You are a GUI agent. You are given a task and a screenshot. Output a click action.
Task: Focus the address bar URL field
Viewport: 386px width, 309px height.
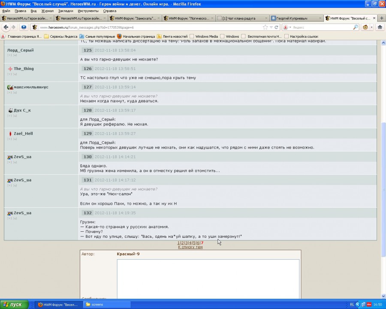[x=150, y=27]
